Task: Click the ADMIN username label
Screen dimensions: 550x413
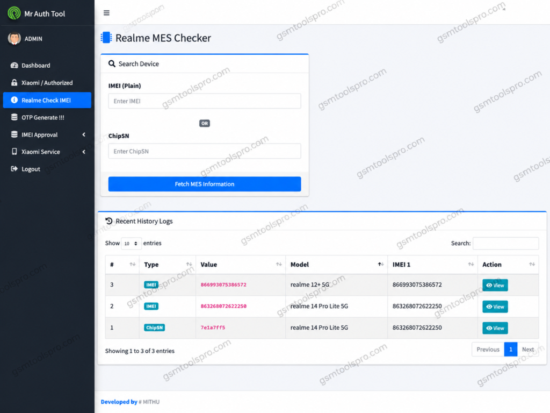Action: point(33,39)
